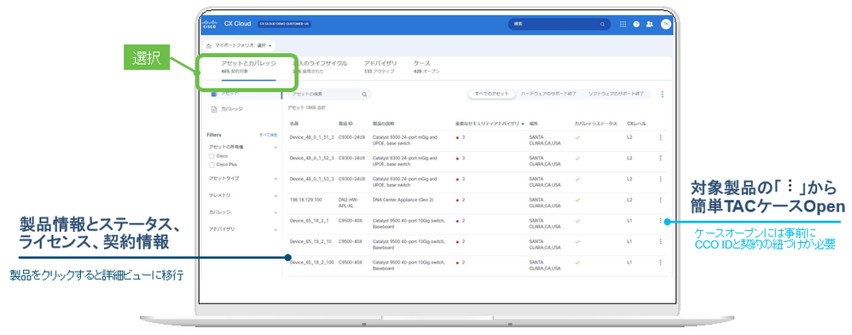Click the people/users icon in the header

(649, 24)
